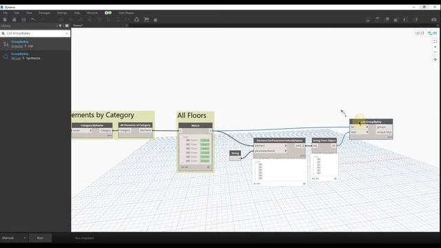Select the GroupByKey List result

(35, 44)
